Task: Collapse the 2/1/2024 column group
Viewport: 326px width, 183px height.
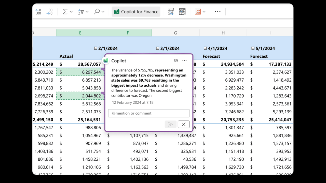Action: pos(96,48)
